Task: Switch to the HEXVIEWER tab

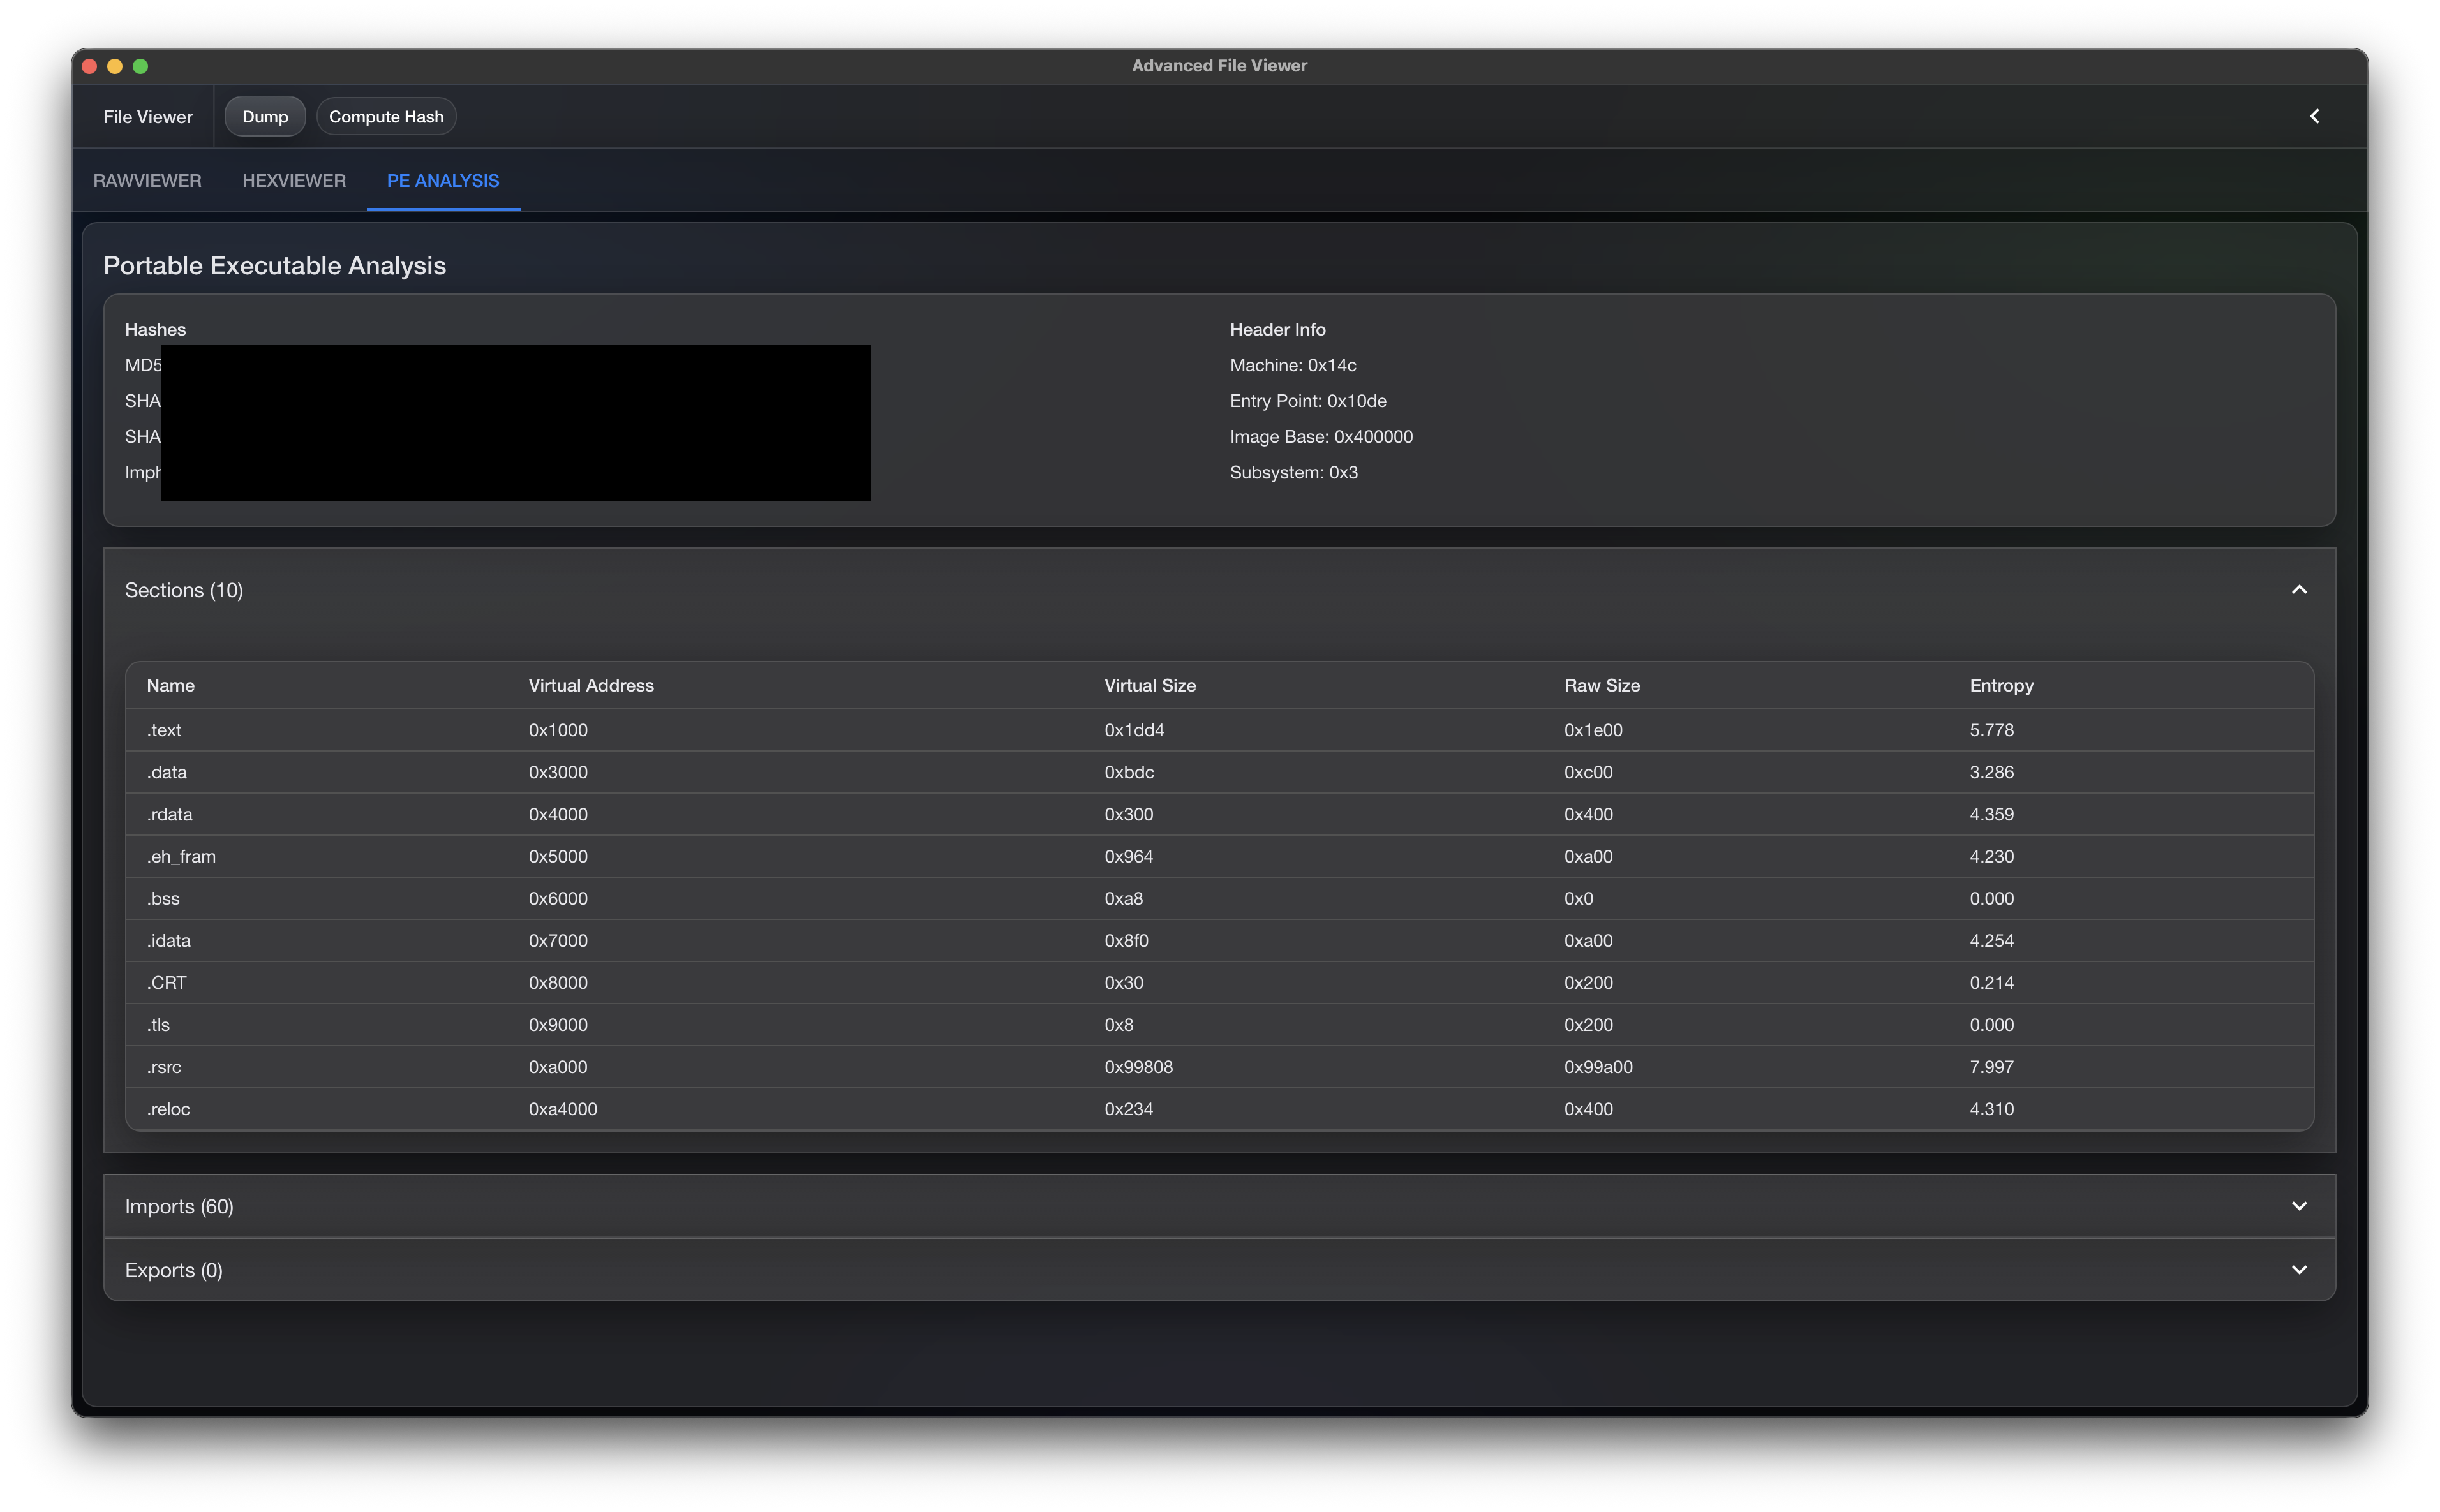Action: (294, 181)
